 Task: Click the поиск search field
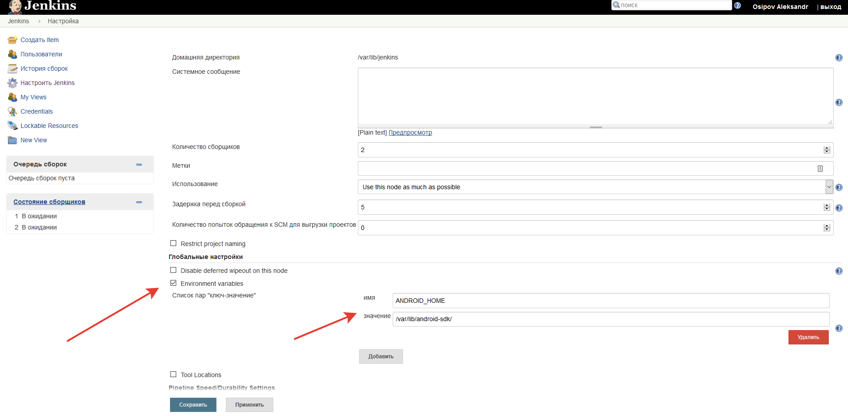point(671,5)
